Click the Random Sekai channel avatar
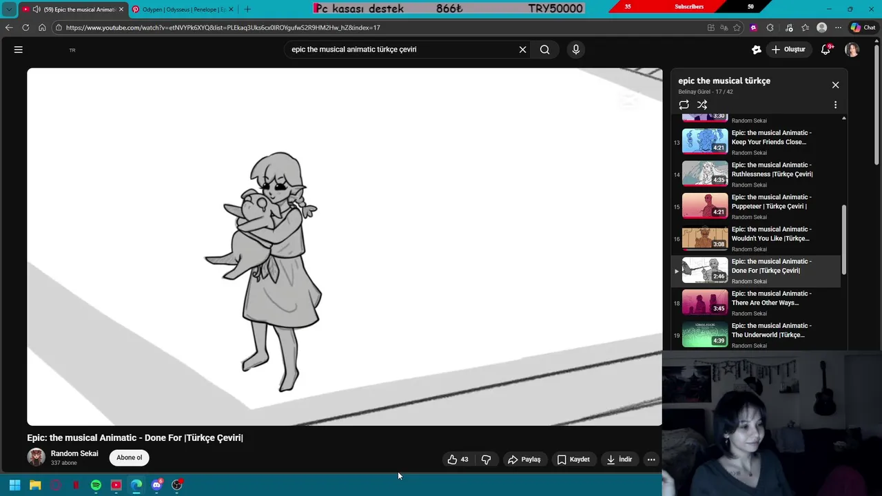 pos(36,457)
